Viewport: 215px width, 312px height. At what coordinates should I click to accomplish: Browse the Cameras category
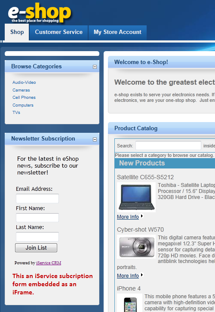point(21,90)
